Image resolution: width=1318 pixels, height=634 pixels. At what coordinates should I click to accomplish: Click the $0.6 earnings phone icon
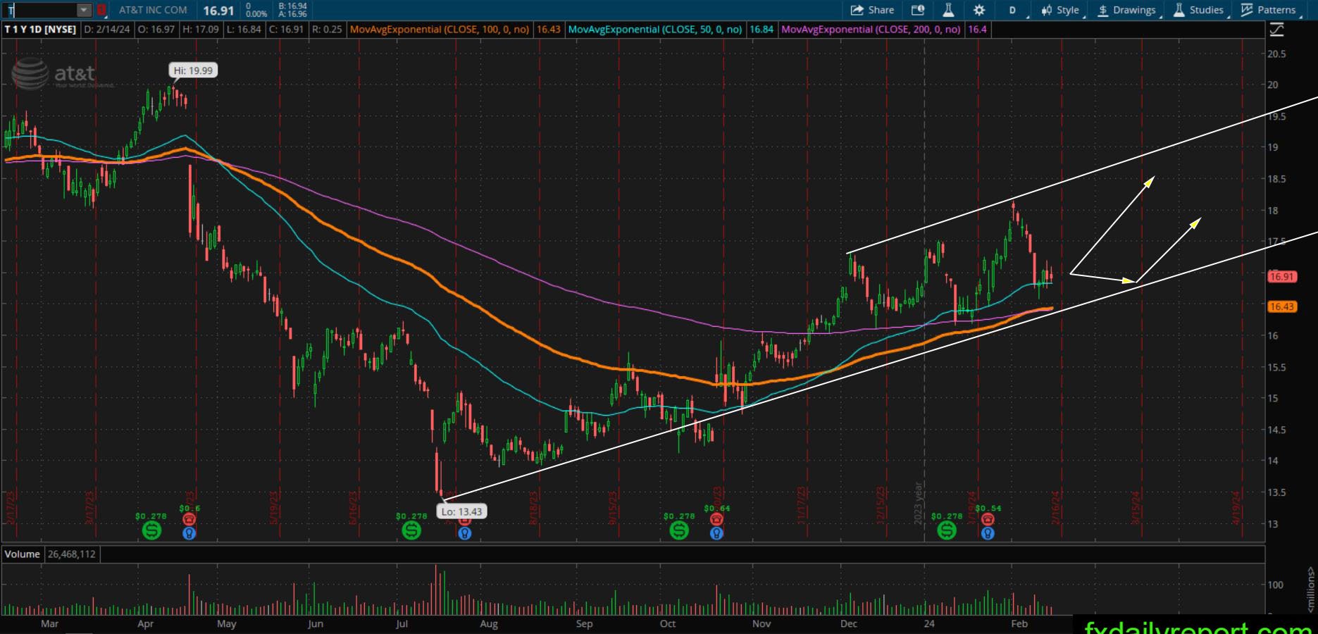189,519
